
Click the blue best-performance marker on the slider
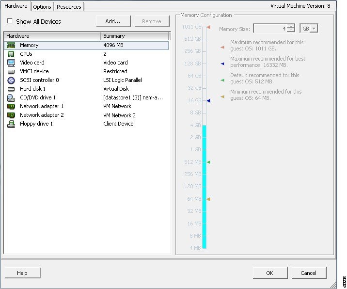coord(208,101)
